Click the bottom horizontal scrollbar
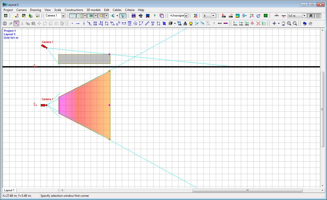 click(x=248, y=190)
